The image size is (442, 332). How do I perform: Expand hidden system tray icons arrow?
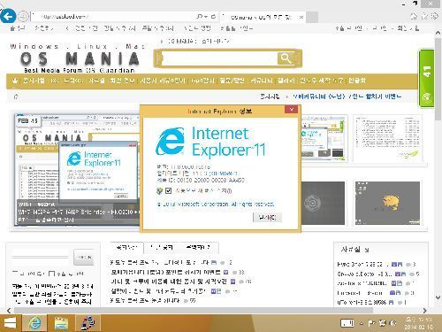[362, 324]
